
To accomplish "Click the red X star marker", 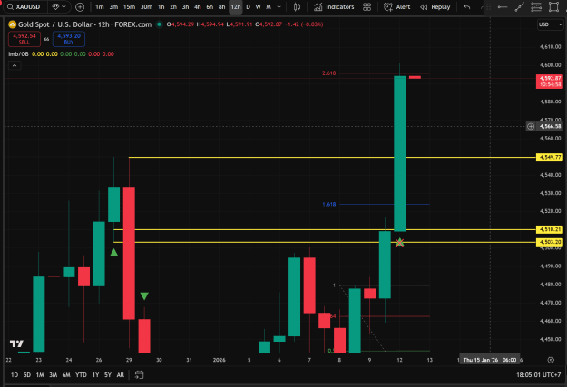I will coord(399,243).
